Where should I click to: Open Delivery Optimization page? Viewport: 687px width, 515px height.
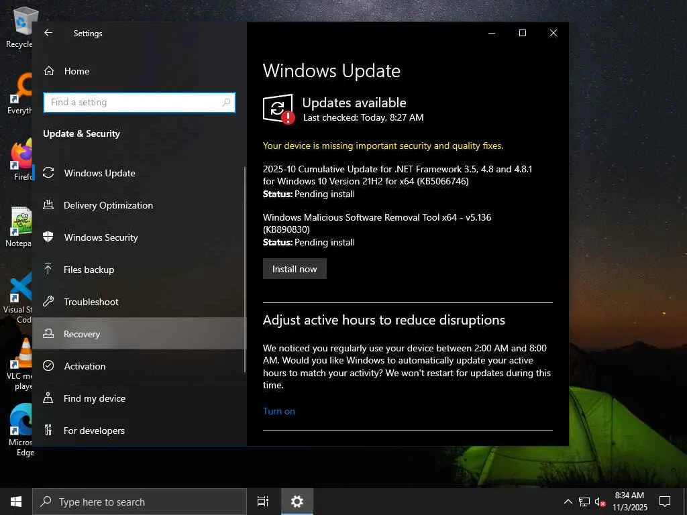tap(139, 205)
